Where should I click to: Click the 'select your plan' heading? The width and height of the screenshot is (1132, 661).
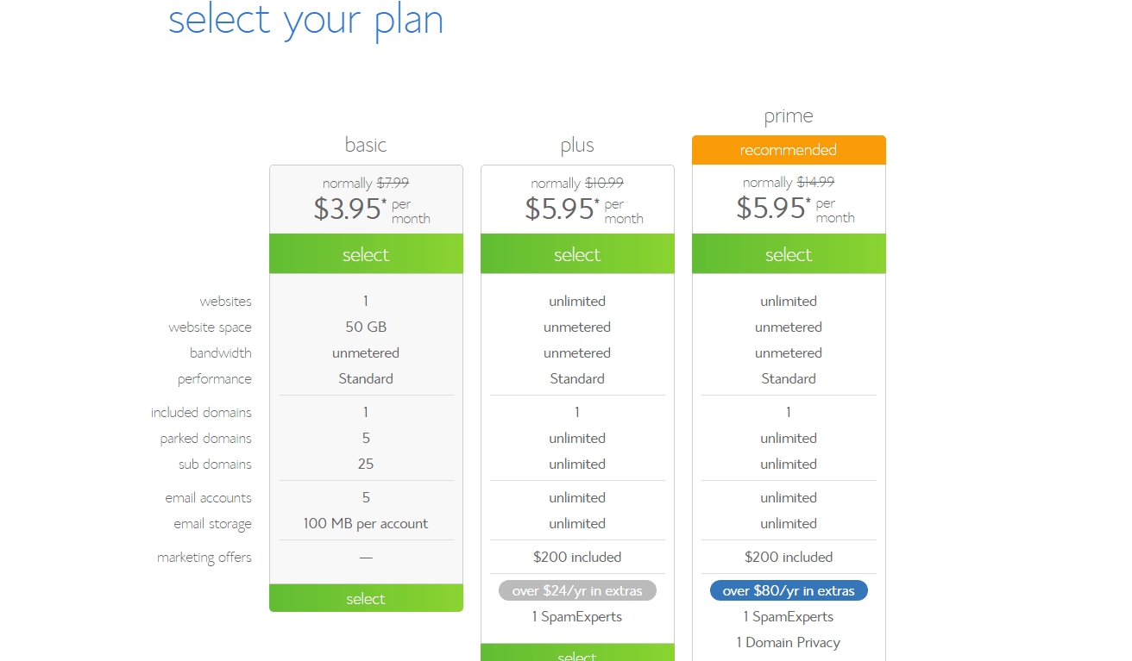click(306, 20)
